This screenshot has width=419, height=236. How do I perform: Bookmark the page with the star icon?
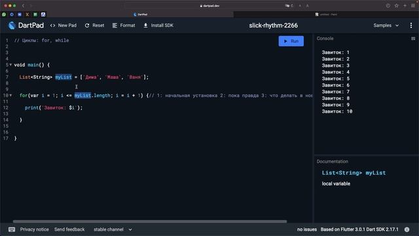click(x=397, y=6)
